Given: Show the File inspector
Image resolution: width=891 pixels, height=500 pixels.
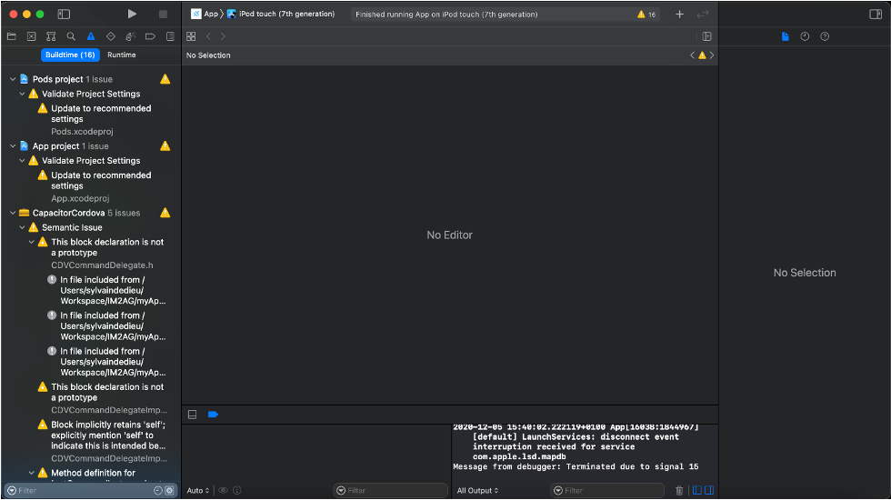Looking at the screenshot, I should 786,36.
